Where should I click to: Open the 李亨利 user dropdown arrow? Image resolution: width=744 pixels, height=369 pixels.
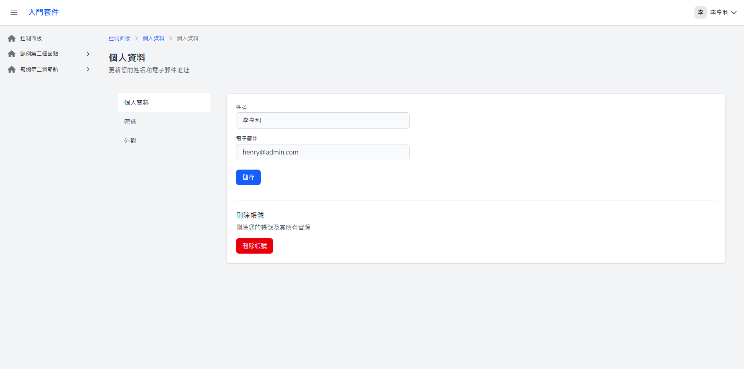tap(734, 12)
